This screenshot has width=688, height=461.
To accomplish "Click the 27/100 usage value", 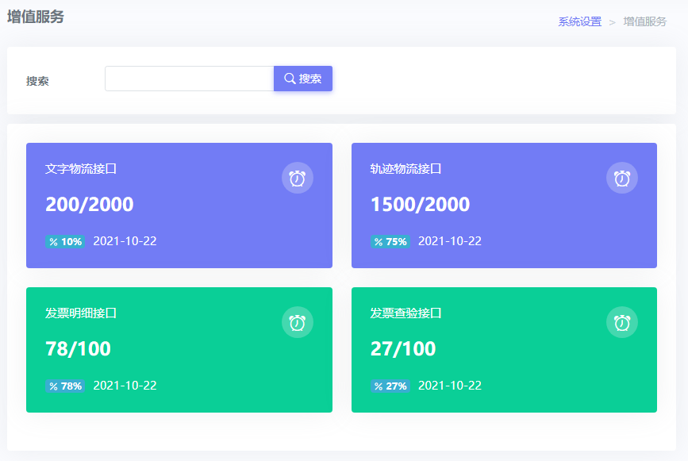I will click(x=403, y=348).
